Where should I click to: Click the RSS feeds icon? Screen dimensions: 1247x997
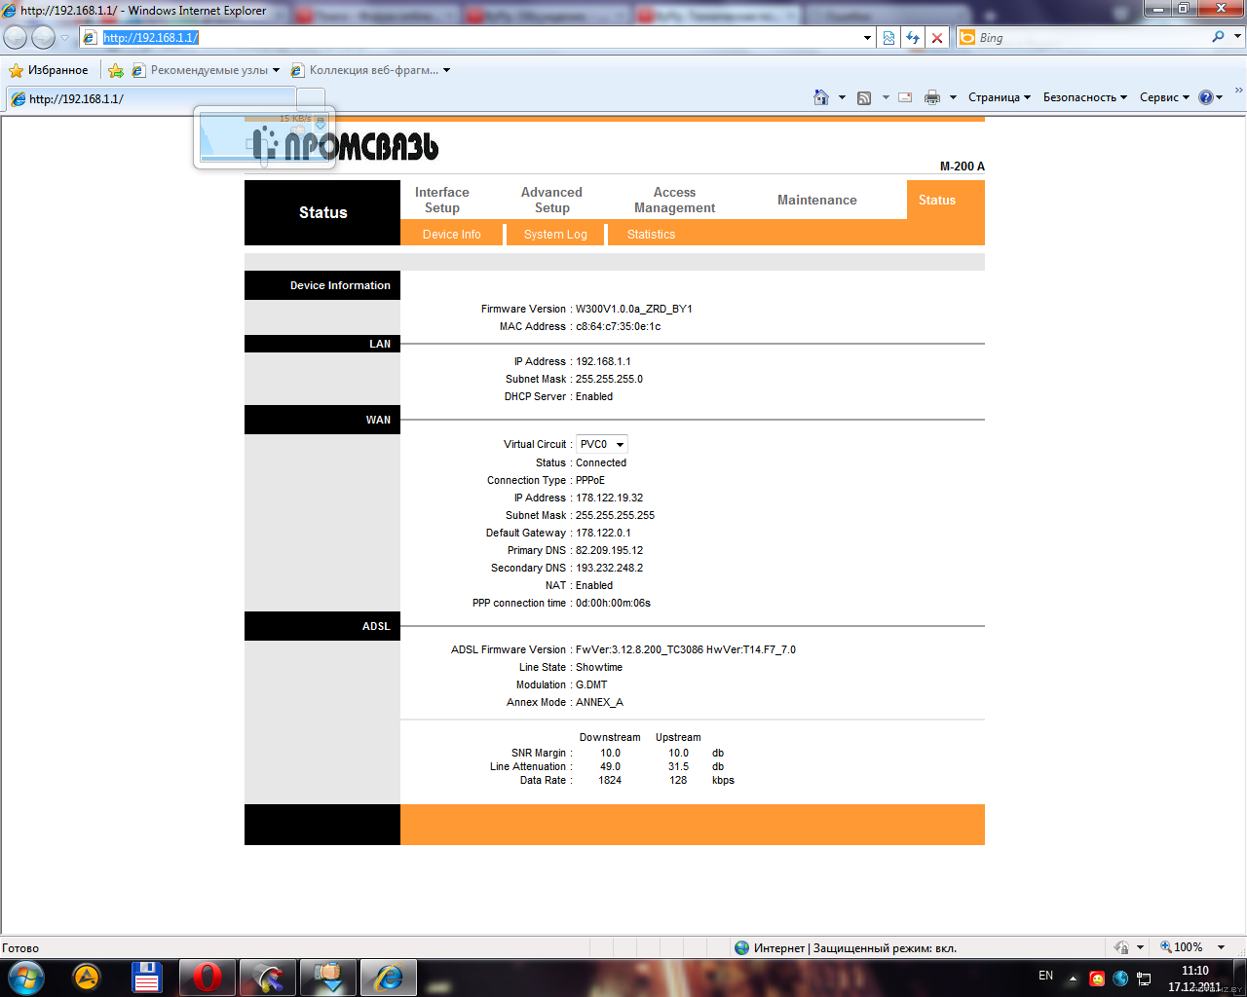tap(864, 97)
